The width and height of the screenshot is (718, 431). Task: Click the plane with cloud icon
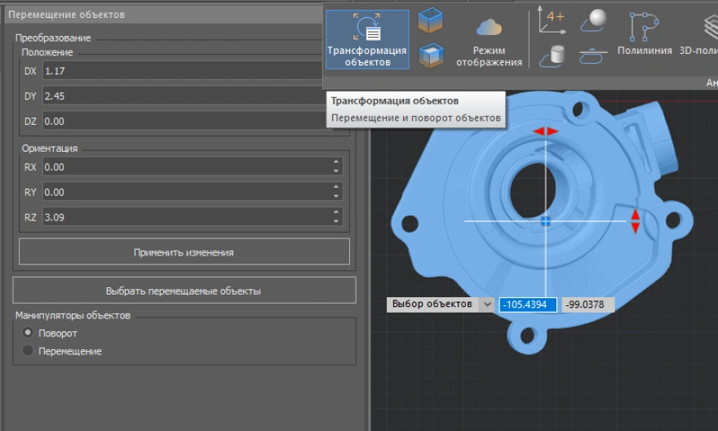click(x=592, y=56)
